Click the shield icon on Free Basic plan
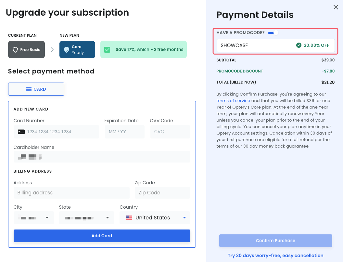Image resolution: width=343 pixels, height=262 pixels. point(15,50)
